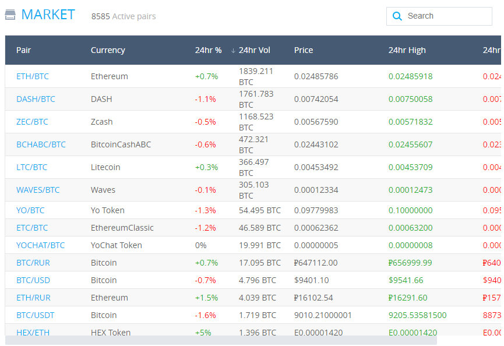
Task: Click the price 9010.21000001
Action: coord(323,315)
